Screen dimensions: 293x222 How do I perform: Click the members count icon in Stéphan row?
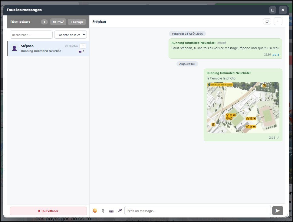coord(80,51)
